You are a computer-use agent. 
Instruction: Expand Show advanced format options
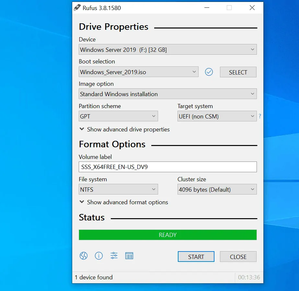pyautogui.click(x=123, y=202)
